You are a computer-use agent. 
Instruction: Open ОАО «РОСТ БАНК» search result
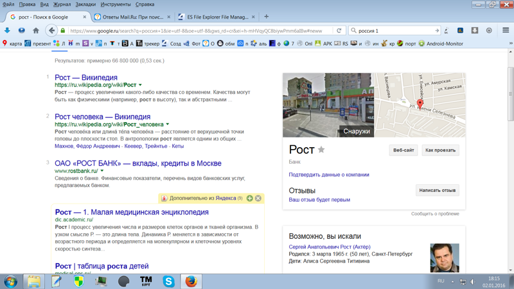138,163
